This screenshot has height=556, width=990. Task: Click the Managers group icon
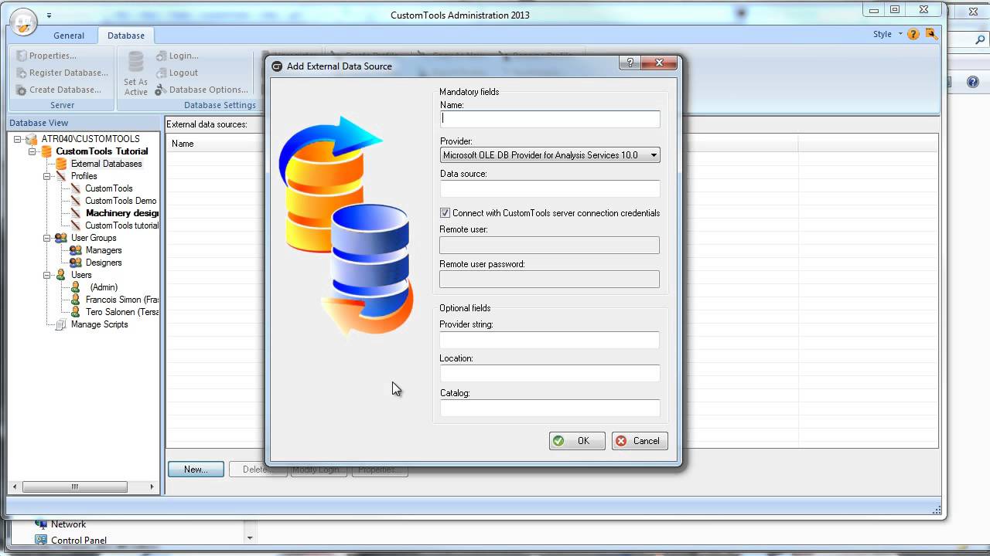(76, 250)
